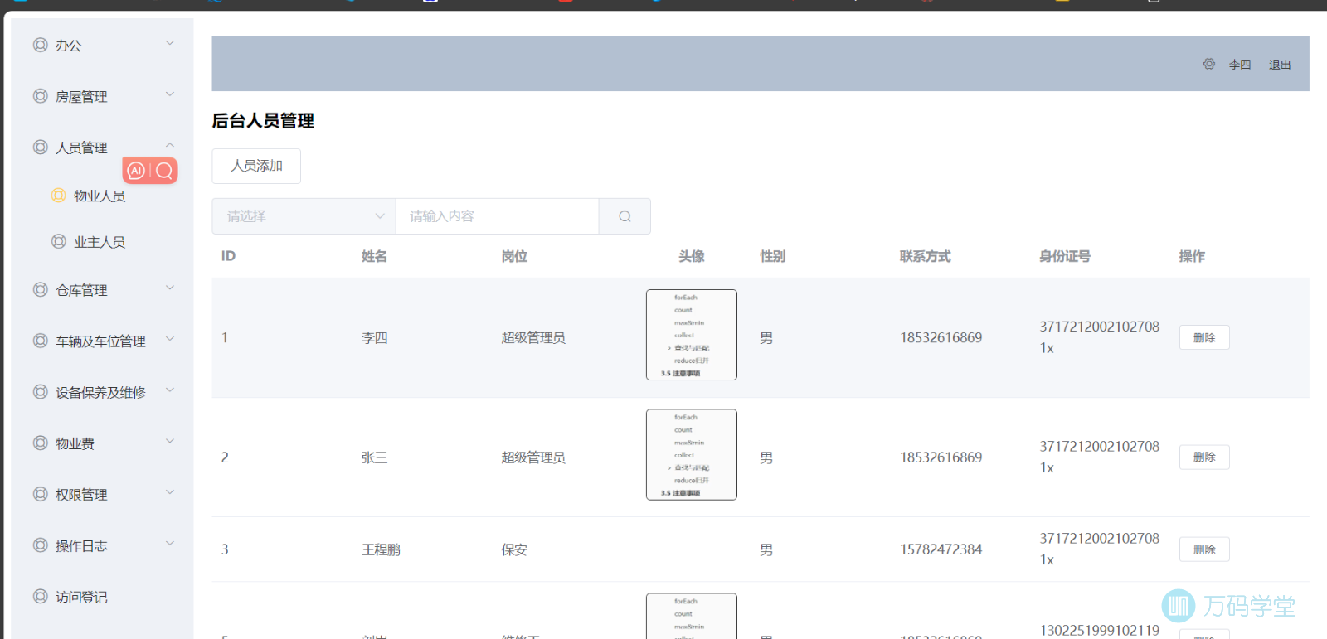Image resolution: width=1327 pixels, height=639 pixels.
Task: Click the 姓名 column header
Action: (374, 256)
